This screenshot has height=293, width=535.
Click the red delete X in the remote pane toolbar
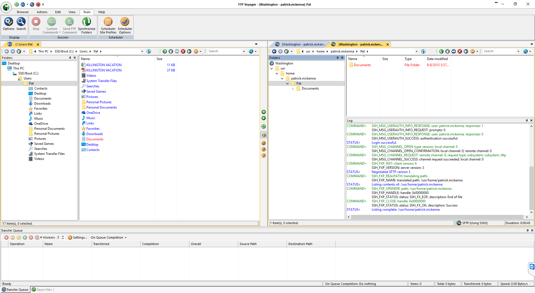click(x=460, y=51)
